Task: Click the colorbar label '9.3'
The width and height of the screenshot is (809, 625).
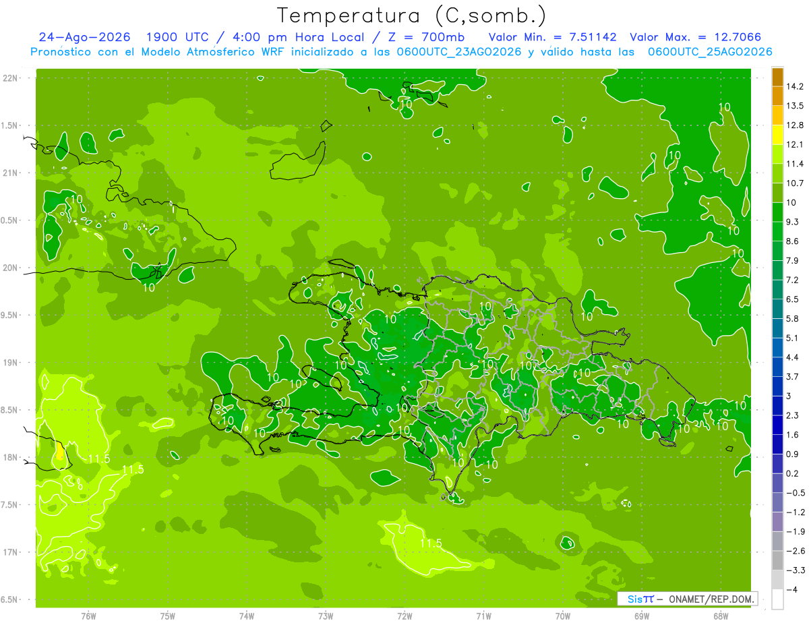Action: click(793, 222)
